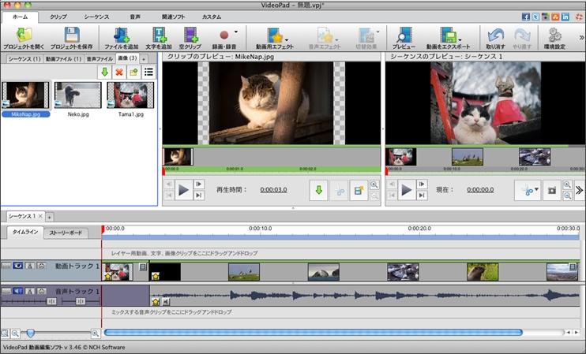Toggle lock icon on video track 1
586x354 pixels.
pyautogui.click(x=29, y=266)
